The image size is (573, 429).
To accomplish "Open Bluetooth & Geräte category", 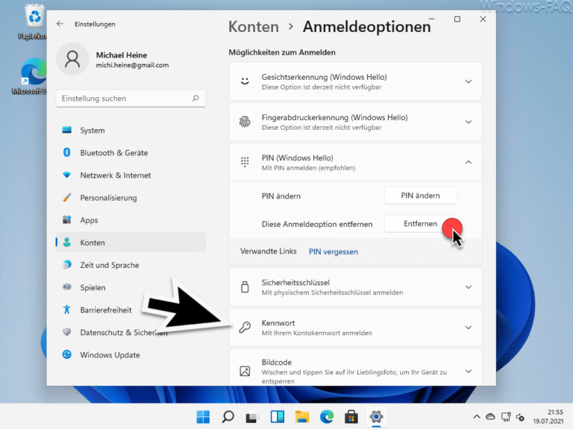I will click(x=131, y=152).
